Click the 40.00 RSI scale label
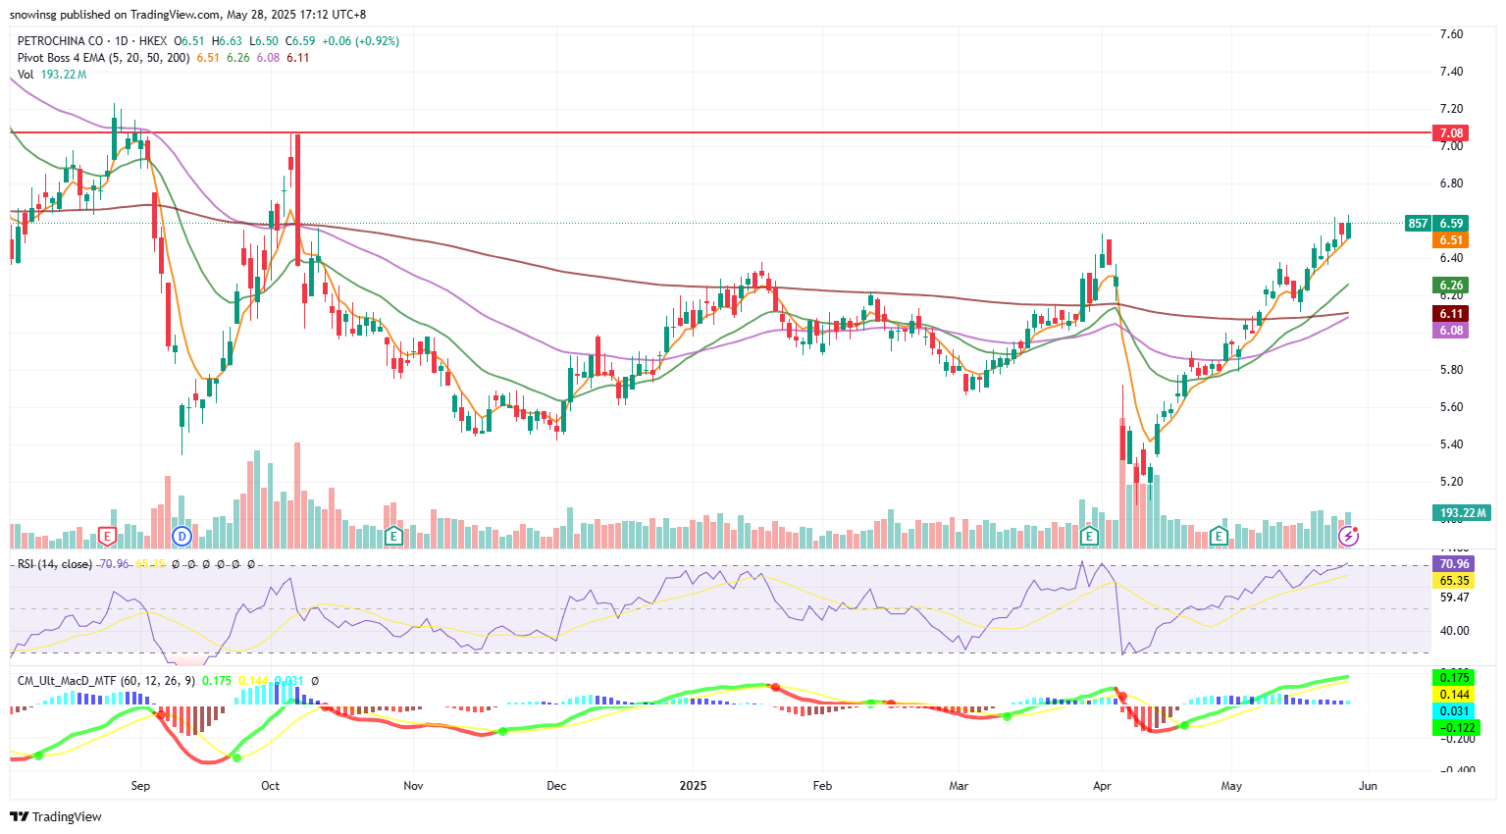The image size is (1506, 834). coord(1454,631)
